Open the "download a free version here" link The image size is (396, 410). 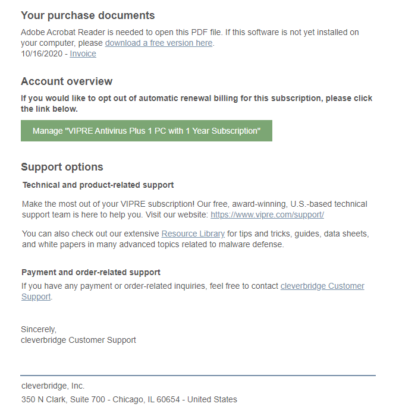click(x=160, y=43)
